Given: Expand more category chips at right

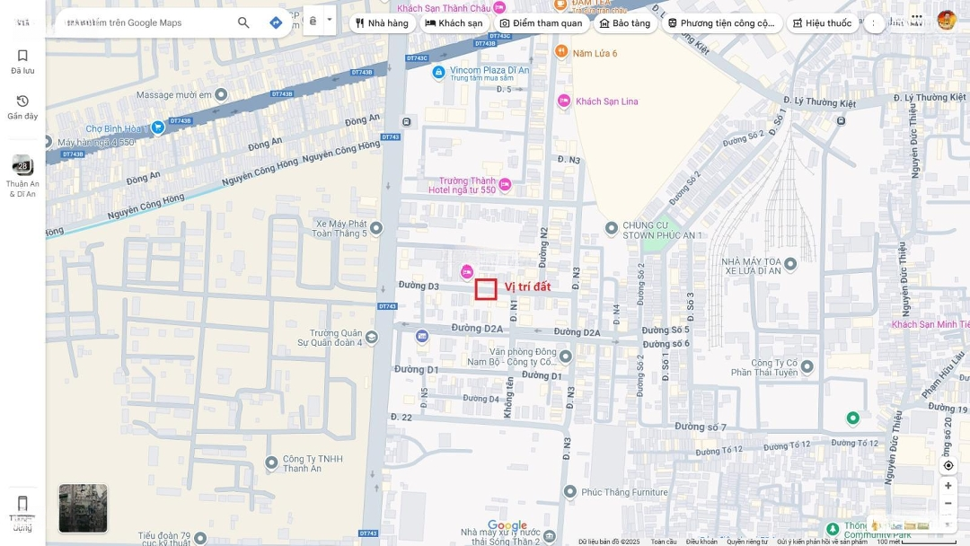Looking at the screenshot, I should [874, 23].
